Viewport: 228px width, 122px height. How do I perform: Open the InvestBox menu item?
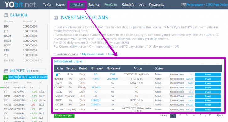[77, 5]
